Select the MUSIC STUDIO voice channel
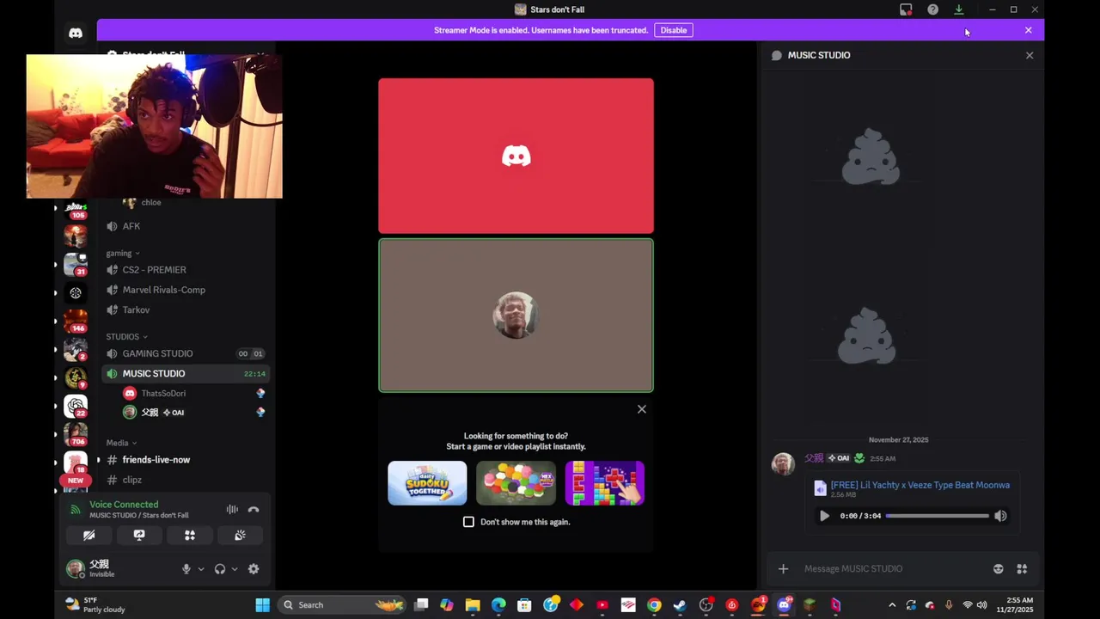The width and height of the screenshot is (1100, 619). click(x=186, y=373)
